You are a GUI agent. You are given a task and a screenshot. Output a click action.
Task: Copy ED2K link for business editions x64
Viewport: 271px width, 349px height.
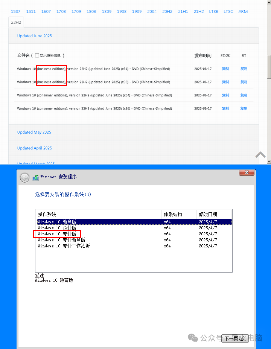point(225,69)
